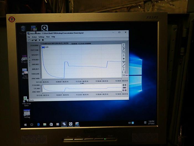Create a new layout with toolbar New icon
The image size is (194, 146).
[x=29, y=40]
